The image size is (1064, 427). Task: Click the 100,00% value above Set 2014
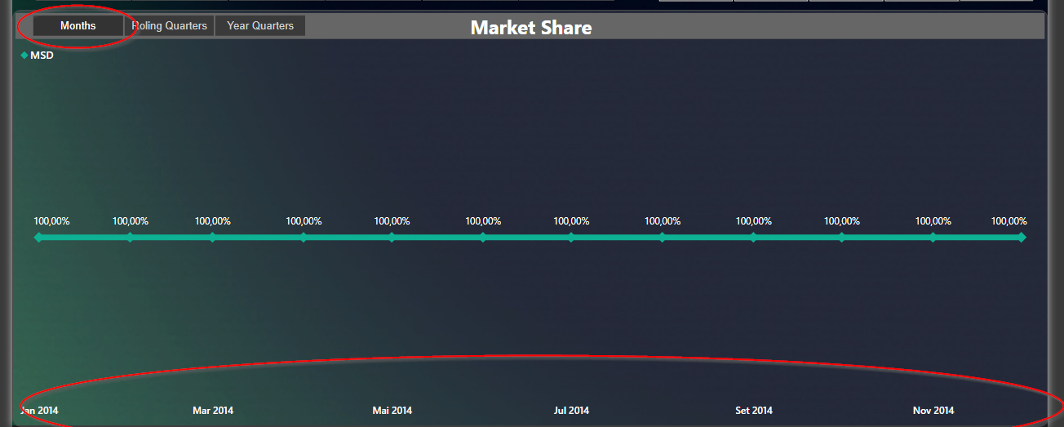pos(754,221)
